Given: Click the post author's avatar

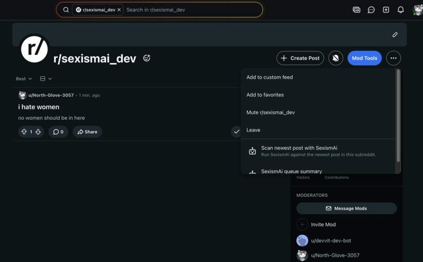Looking at the screenshot, I should pyautogui.click(x=22, y=95).
